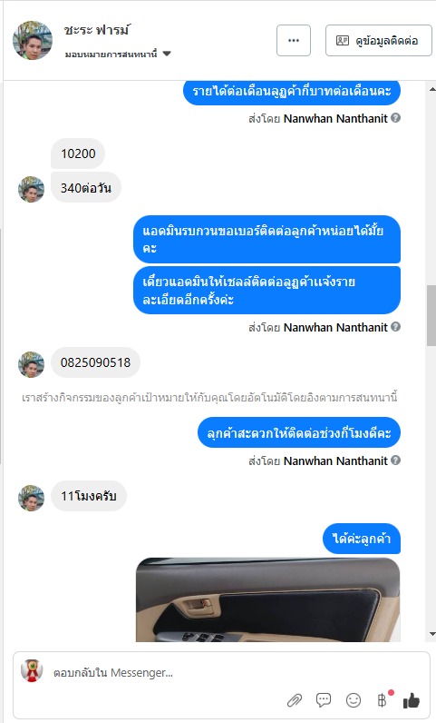Click the attach file paperclip icon
This screenshot has width=436, height=723.
click(x=295, y=700)
